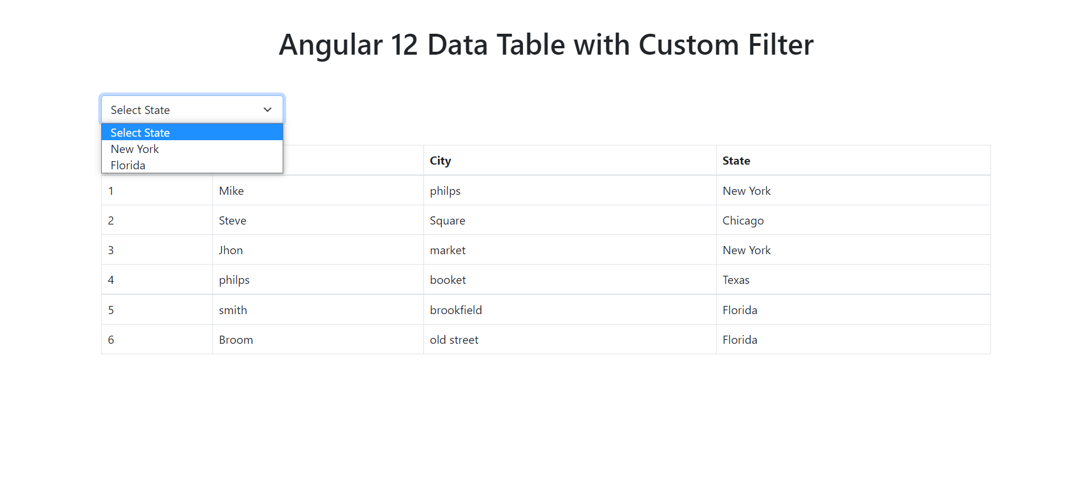
Task: Click the City column header
Action: point(440,161)
